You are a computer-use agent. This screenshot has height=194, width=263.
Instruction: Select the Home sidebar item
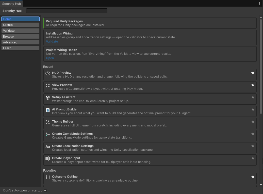tap(20, 19)
